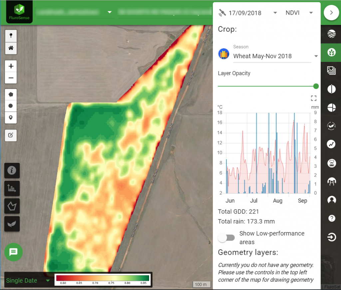Click the Total GDD: 221 text

tap(238, 212)
